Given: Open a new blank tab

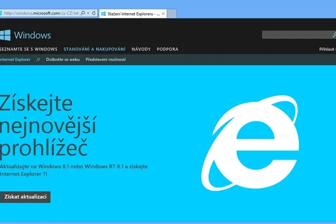Looking at the screenshot, I should (172, 13).
